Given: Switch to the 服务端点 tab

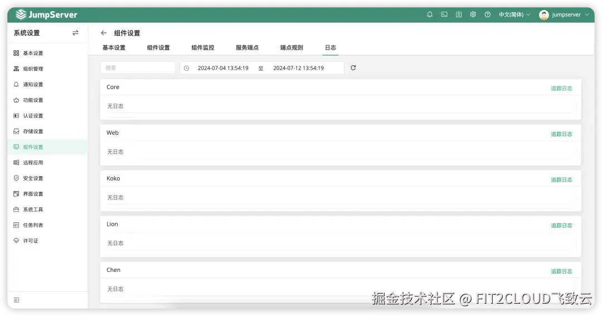Looking at the screenshot, I should tap(247, 47).
